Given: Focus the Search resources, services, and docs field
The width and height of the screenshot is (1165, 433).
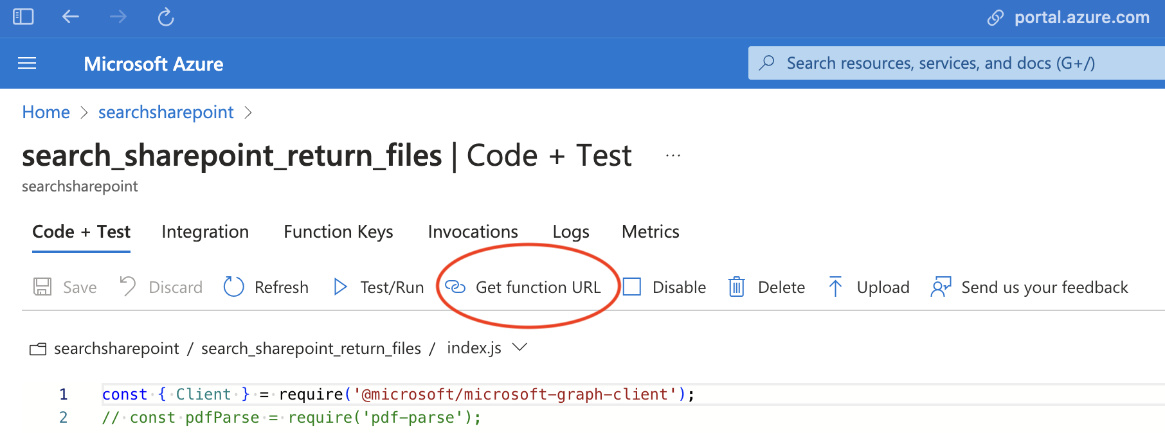Looking at the screenshot, I should click(x=952, y=63).
